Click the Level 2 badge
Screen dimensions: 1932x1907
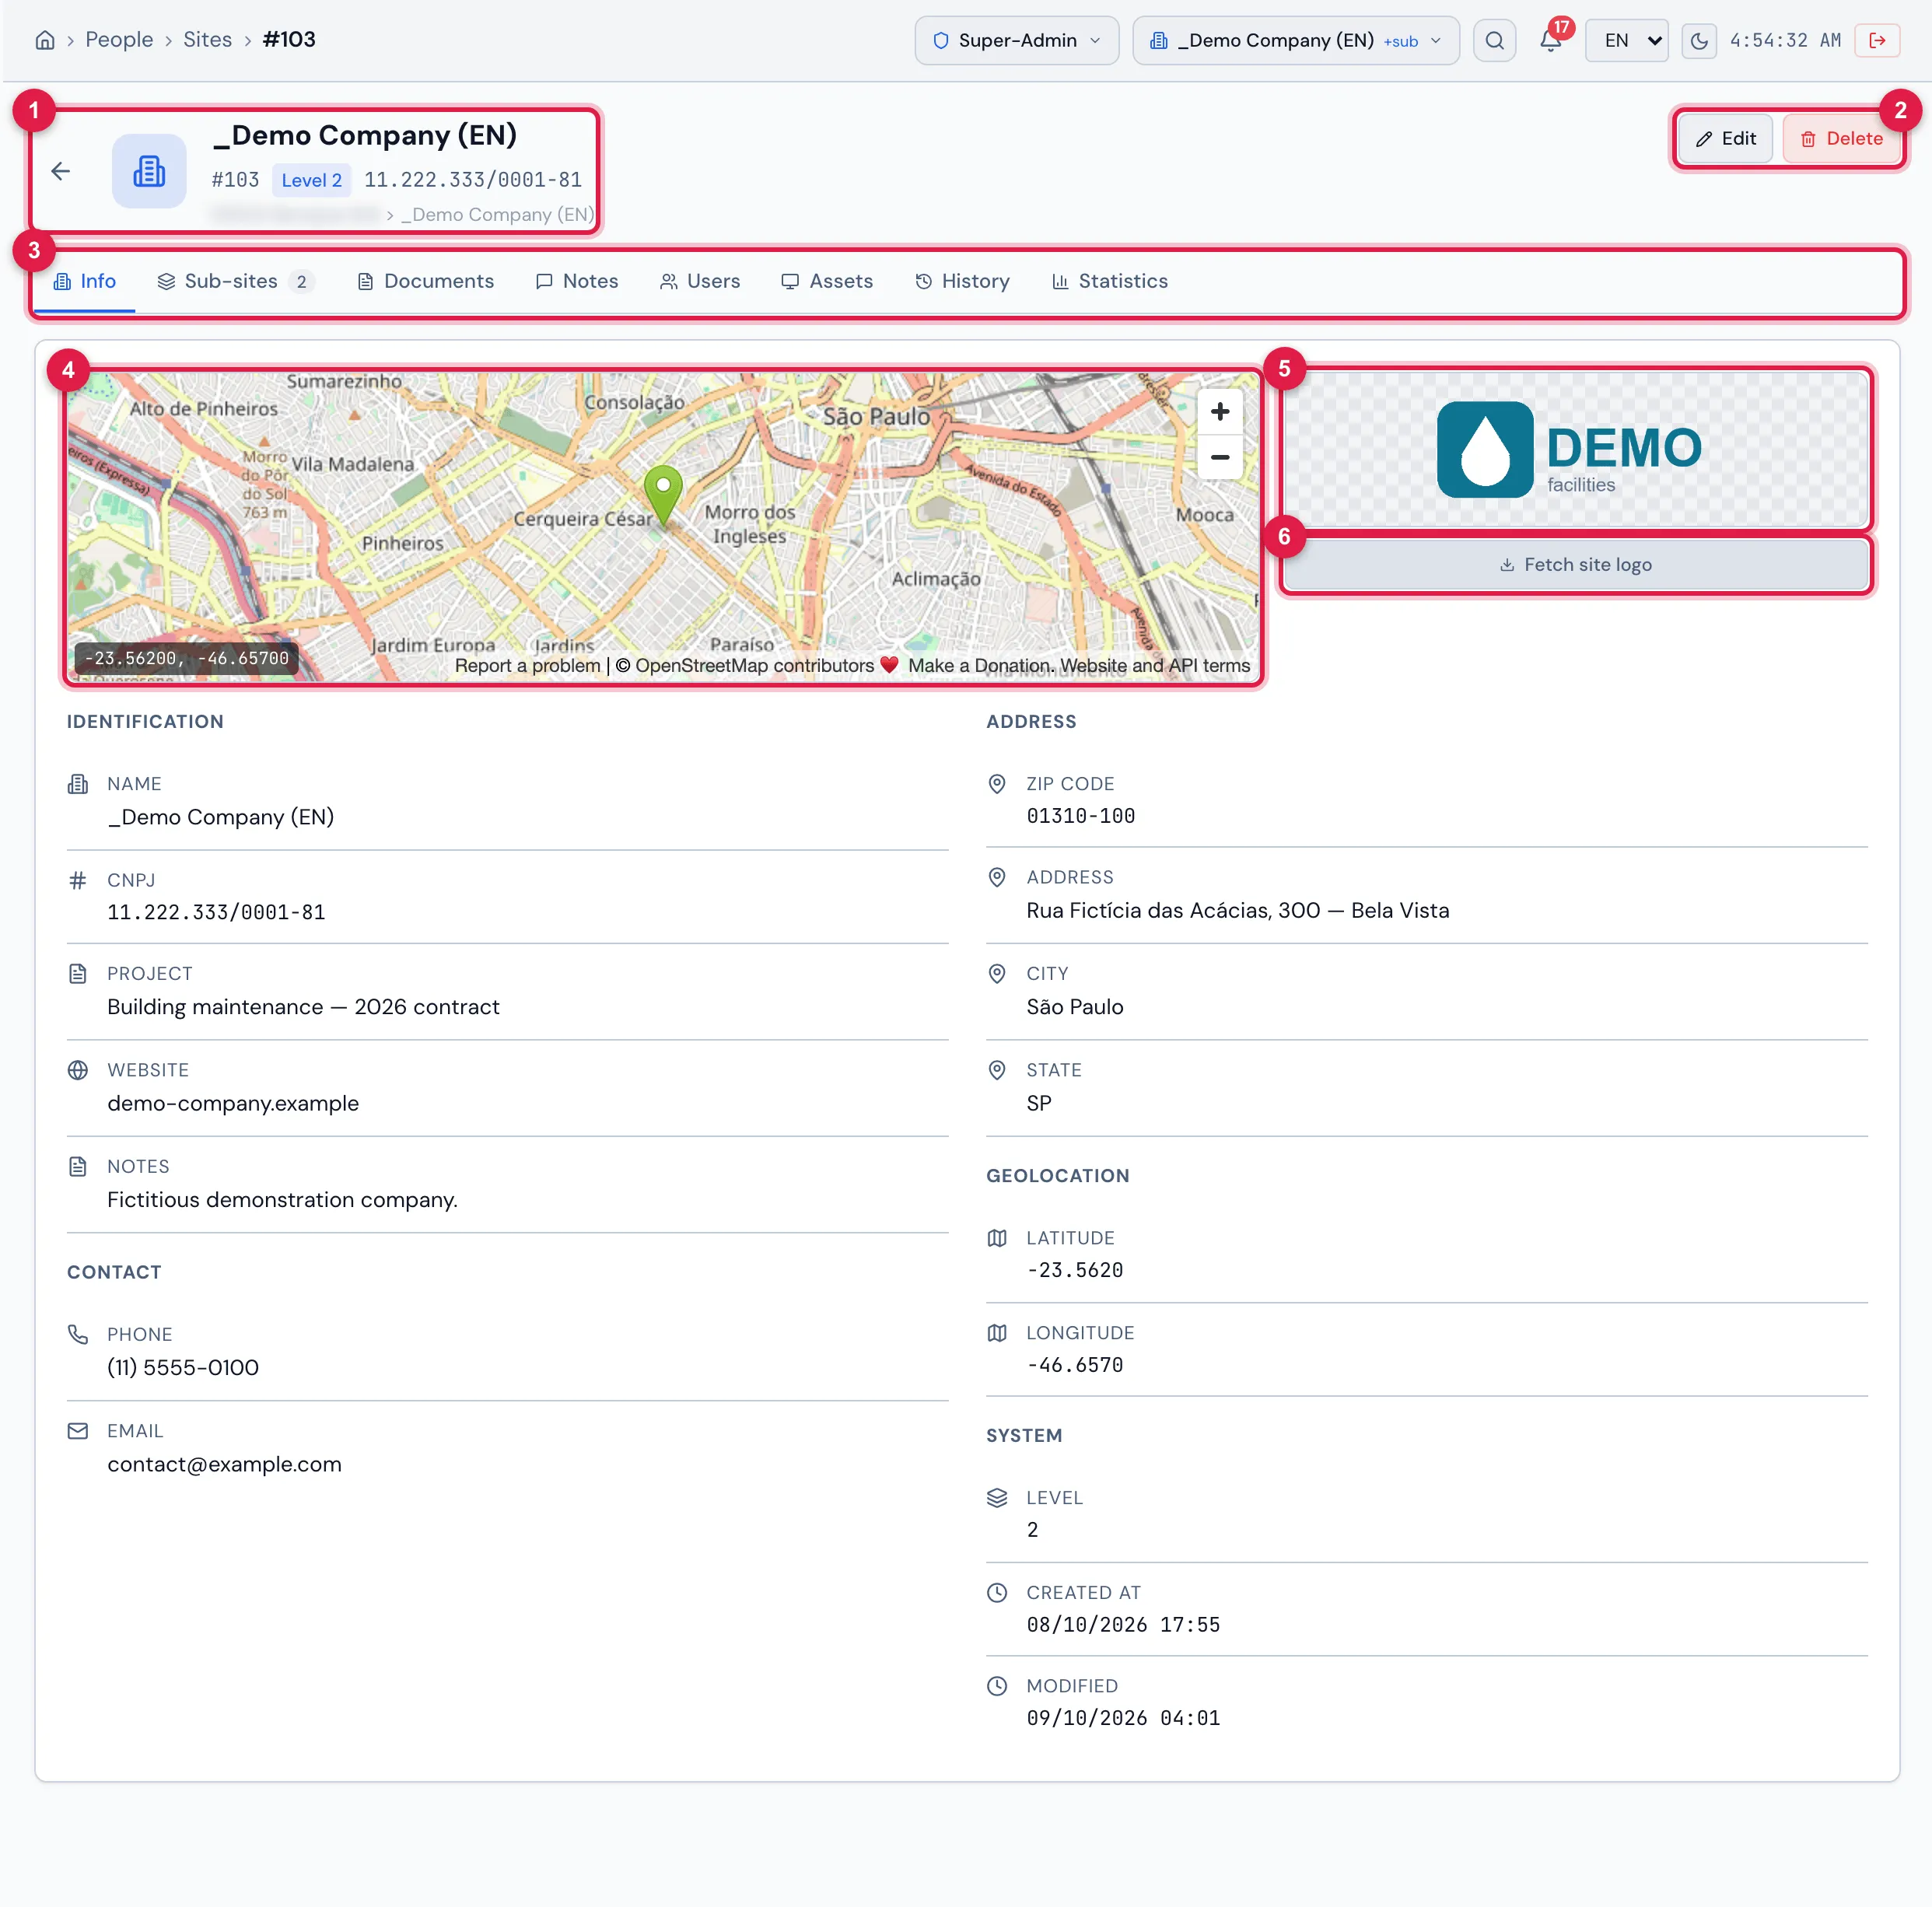coord(311,180)
